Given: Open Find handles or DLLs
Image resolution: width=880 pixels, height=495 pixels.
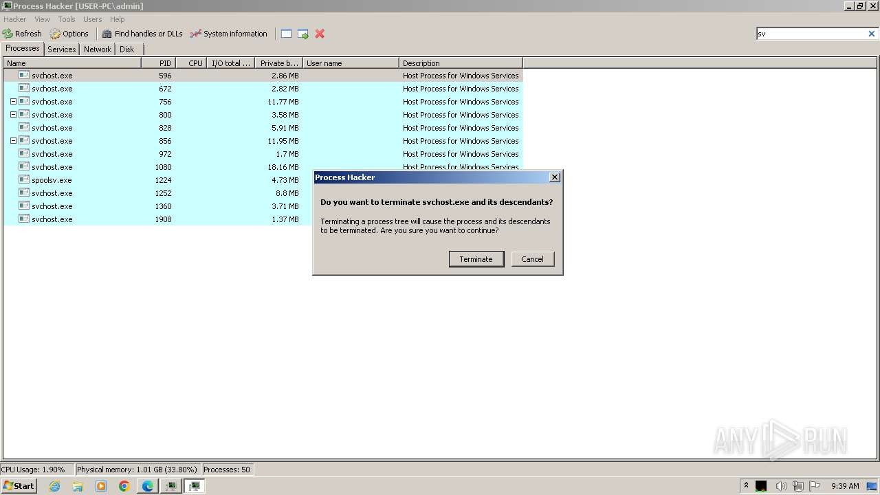Looking at the screenshot, I should point(142,34).
